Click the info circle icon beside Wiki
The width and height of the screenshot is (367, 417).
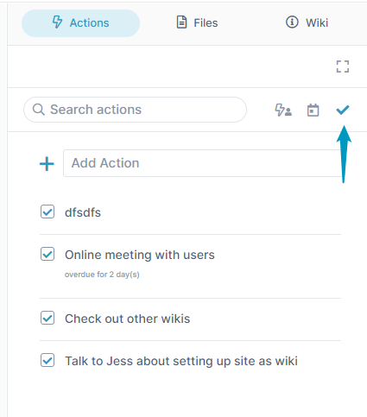tap(292, 22)
